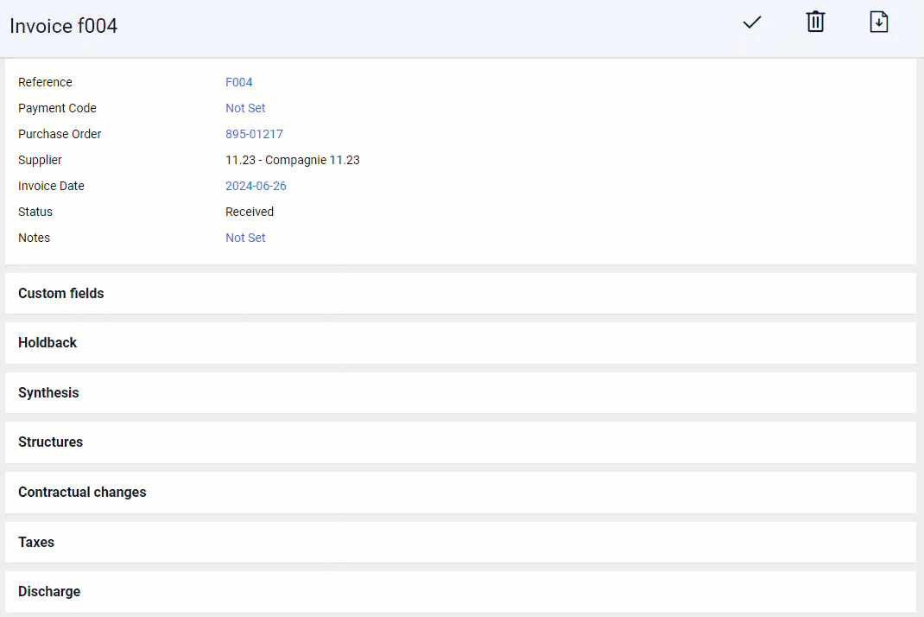The height and width of the screenshot is (617, 924).
Task: Select the supplier Compagnie 11.23 text
Action: [292, 160]
